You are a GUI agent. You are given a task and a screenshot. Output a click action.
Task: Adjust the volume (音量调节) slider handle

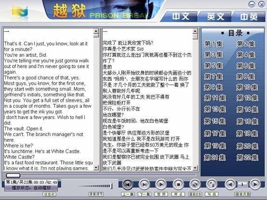pyautogui.click(x=112, y=186)
